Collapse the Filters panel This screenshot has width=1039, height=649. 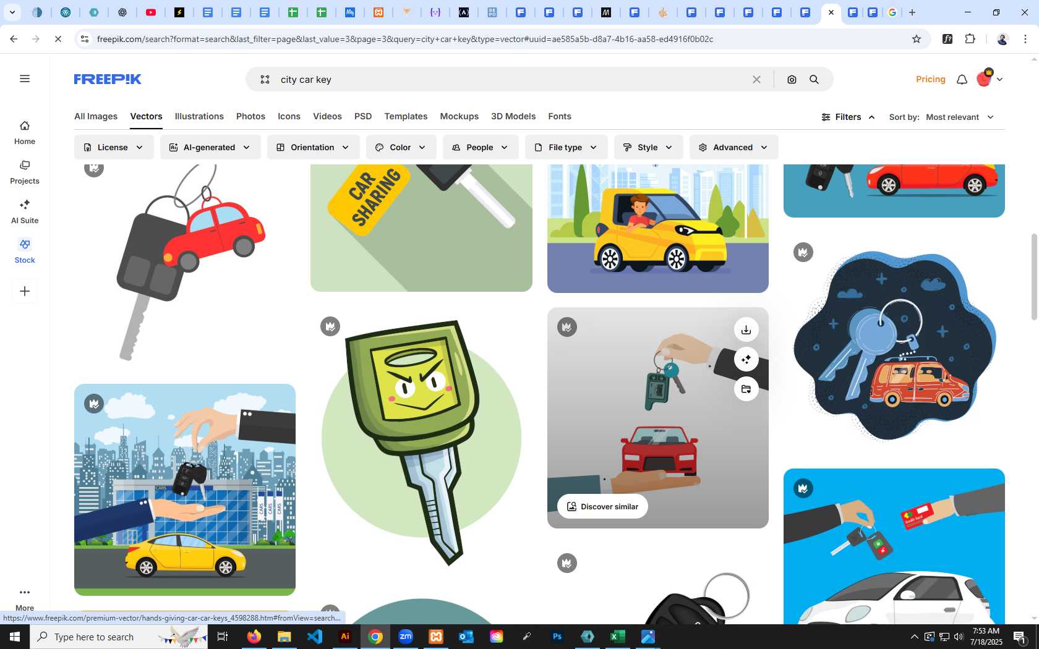point(848,117)
